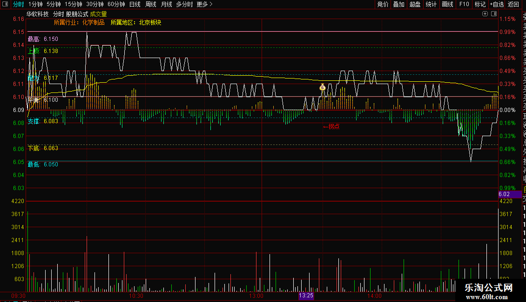Open the 超盘 view
The width and height of the screenshot is (526, 302).
[415, 4]
